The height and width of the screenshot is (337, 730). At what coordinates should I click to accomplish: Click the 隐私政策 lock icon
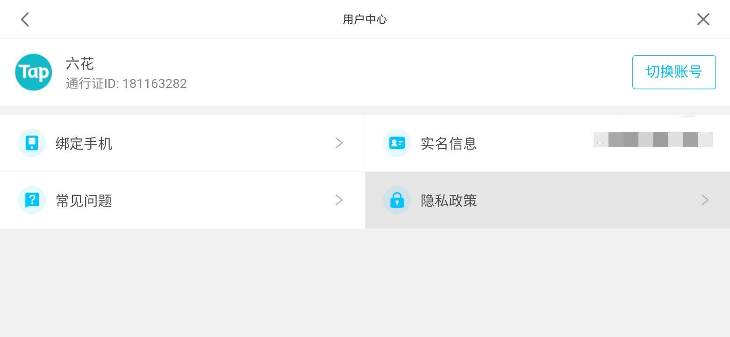coord(397,200)
